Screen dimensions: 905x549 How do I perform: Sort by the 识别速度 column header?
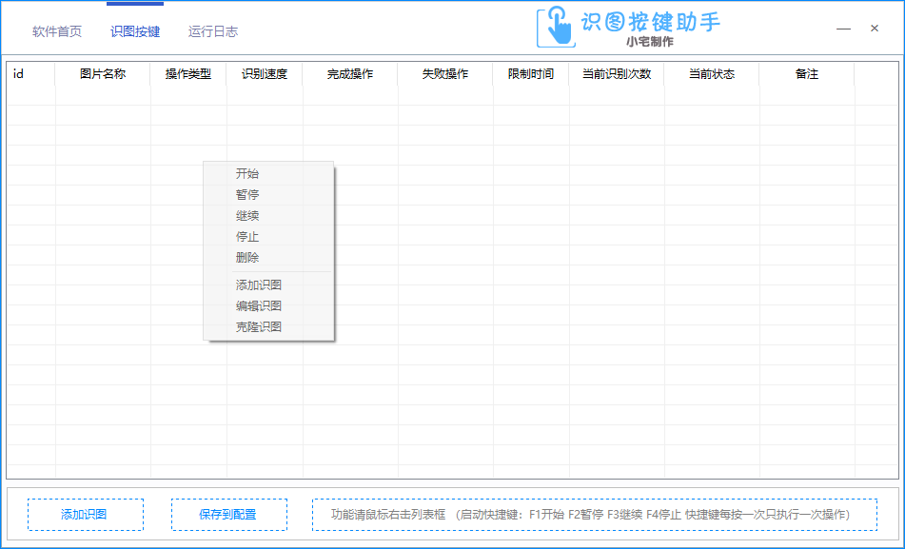coord(265,74)
